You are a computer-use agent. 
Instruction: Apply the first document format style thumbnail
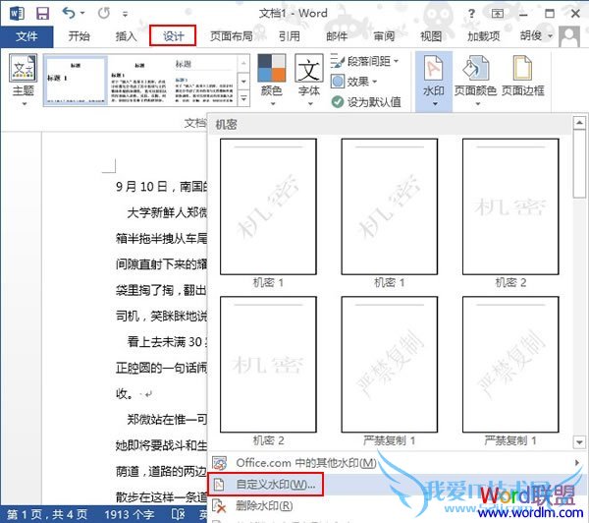[76, 80]
